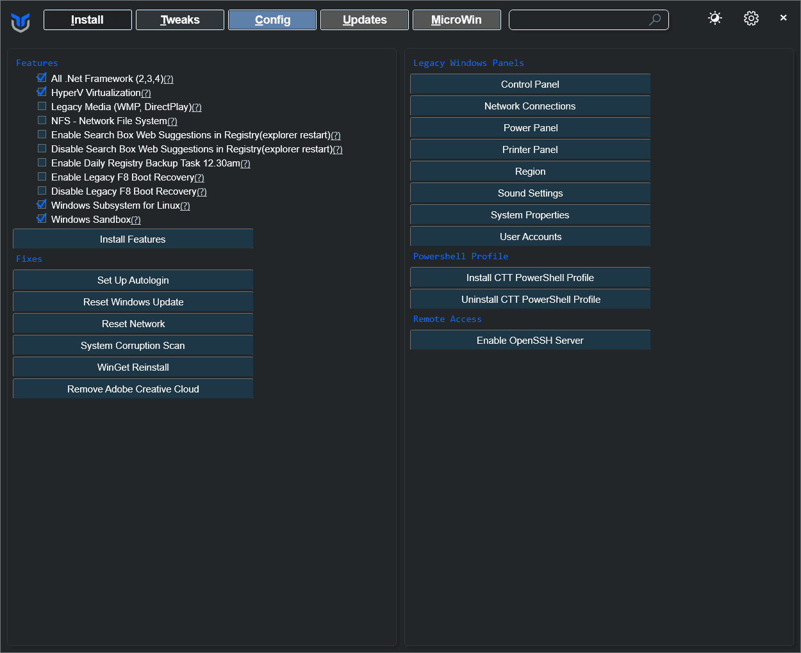
Task: Focus the search input field
Action: [577, 20]
